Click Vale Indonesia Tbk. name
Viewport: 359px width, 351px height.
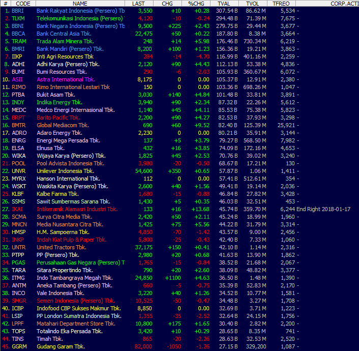pyautogui.click(x=61, y=293)
